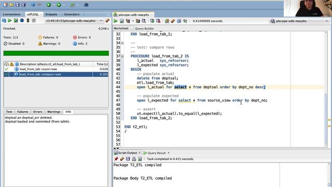Click the green Forward navigation arrow
Screen dimensions: 332x187
[59, 5]
